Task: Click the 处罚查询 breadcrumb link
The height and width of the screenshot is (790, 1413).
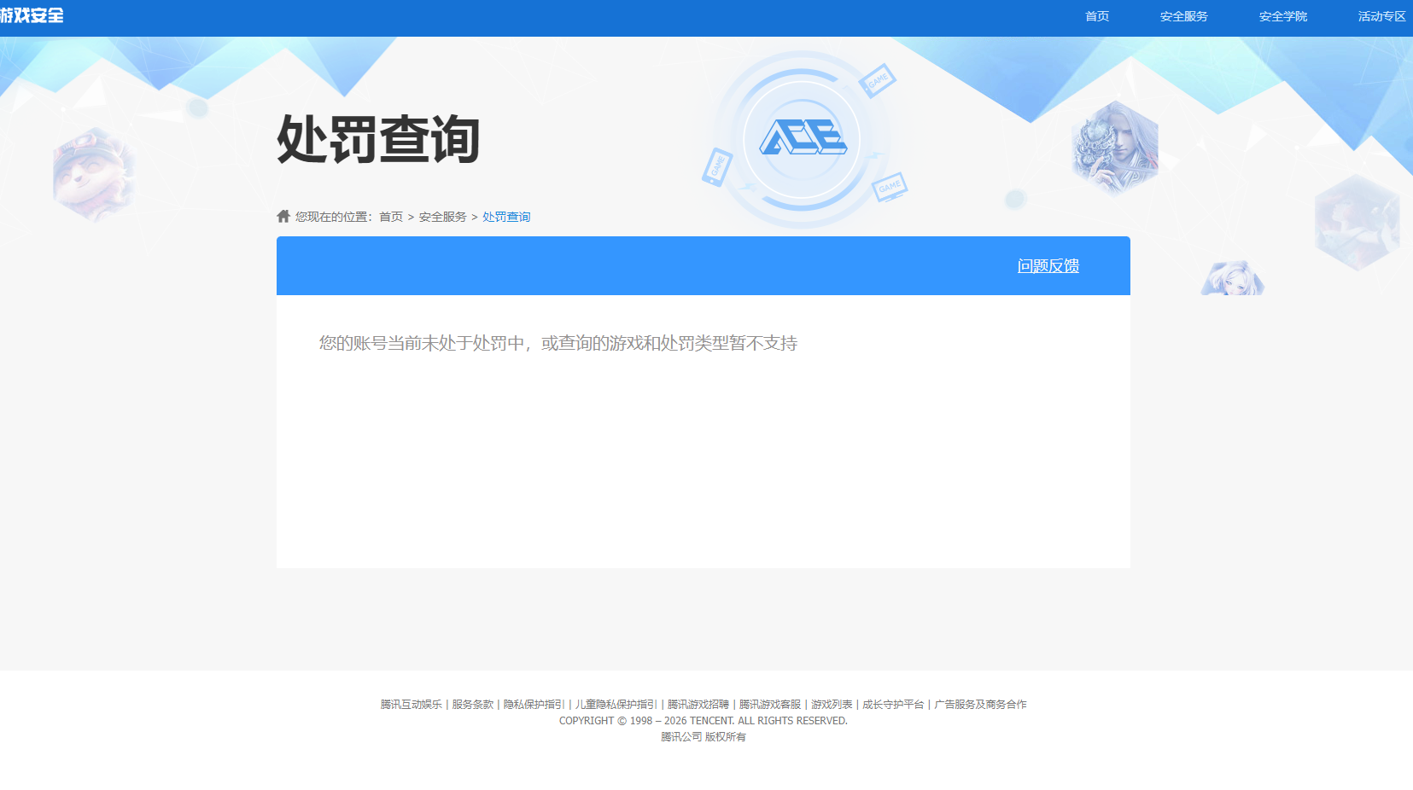Action: coord(506,217)
